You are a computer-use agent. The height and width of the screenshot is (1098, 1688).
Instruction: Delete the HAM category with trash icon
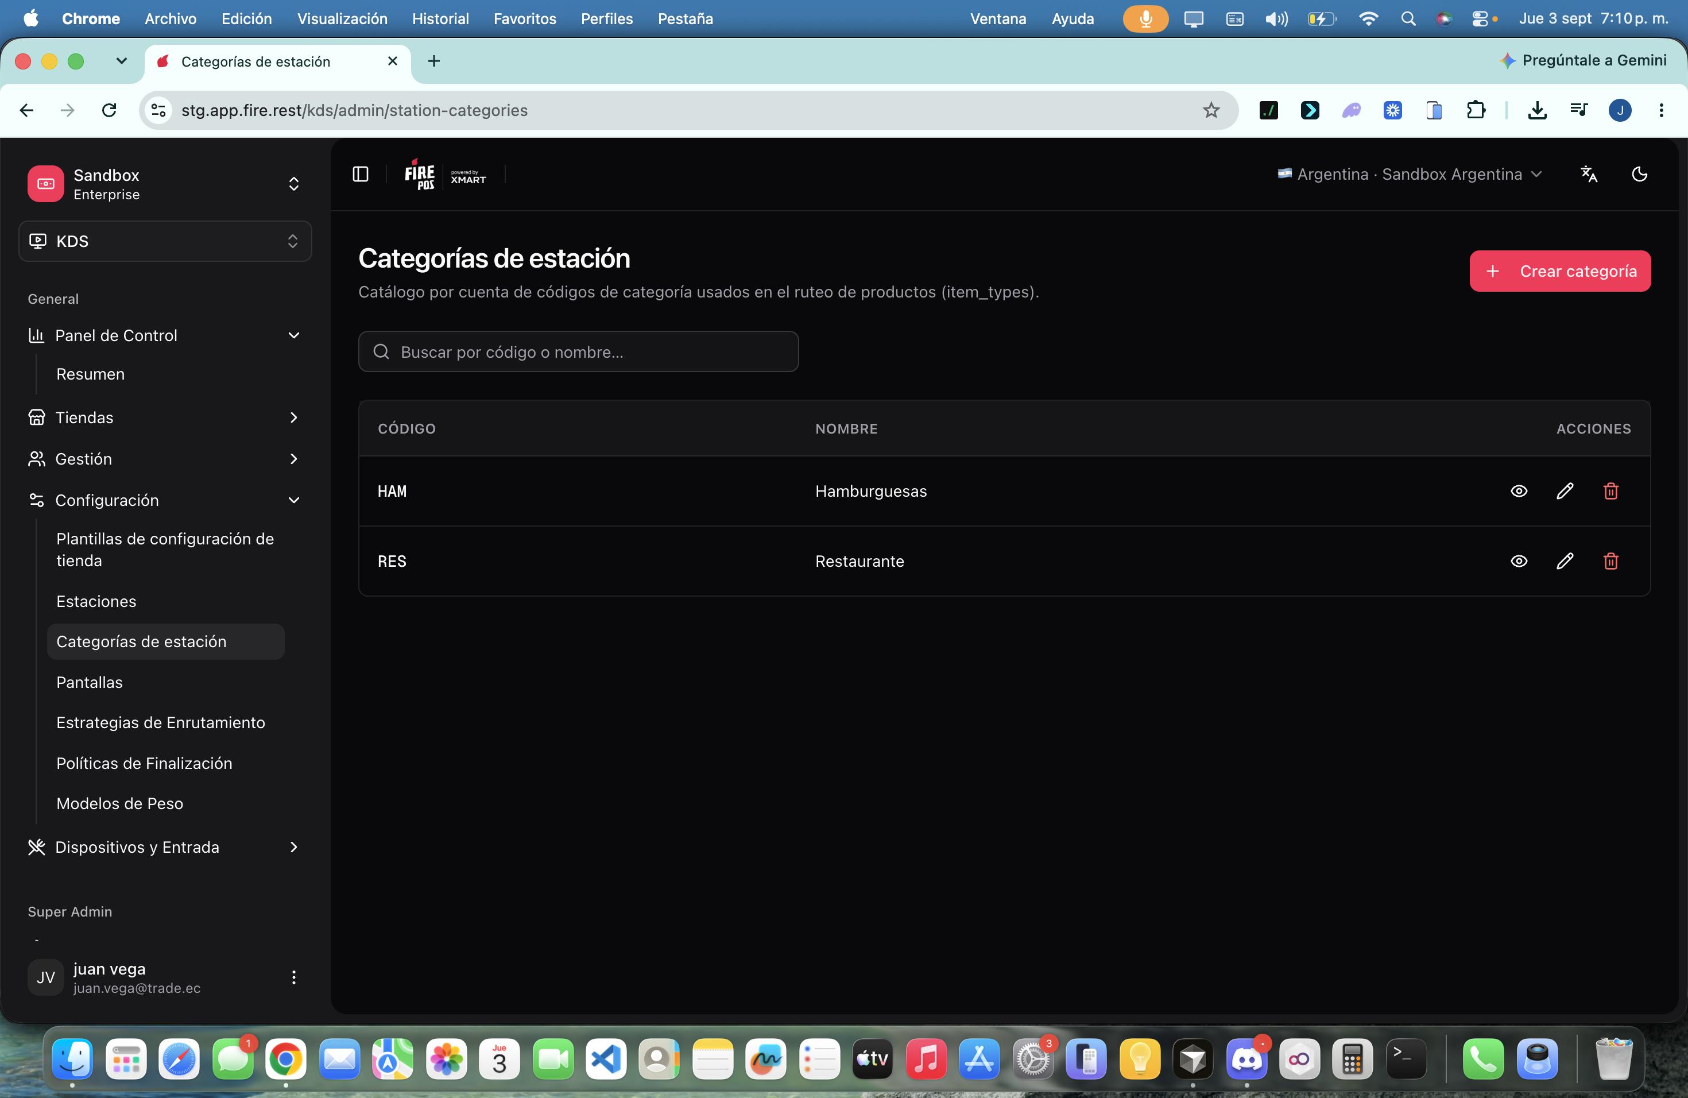pos(1610,491)
